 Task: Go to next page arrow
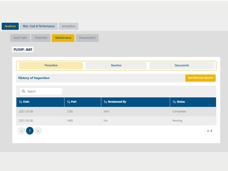click(x=38, y=131)
